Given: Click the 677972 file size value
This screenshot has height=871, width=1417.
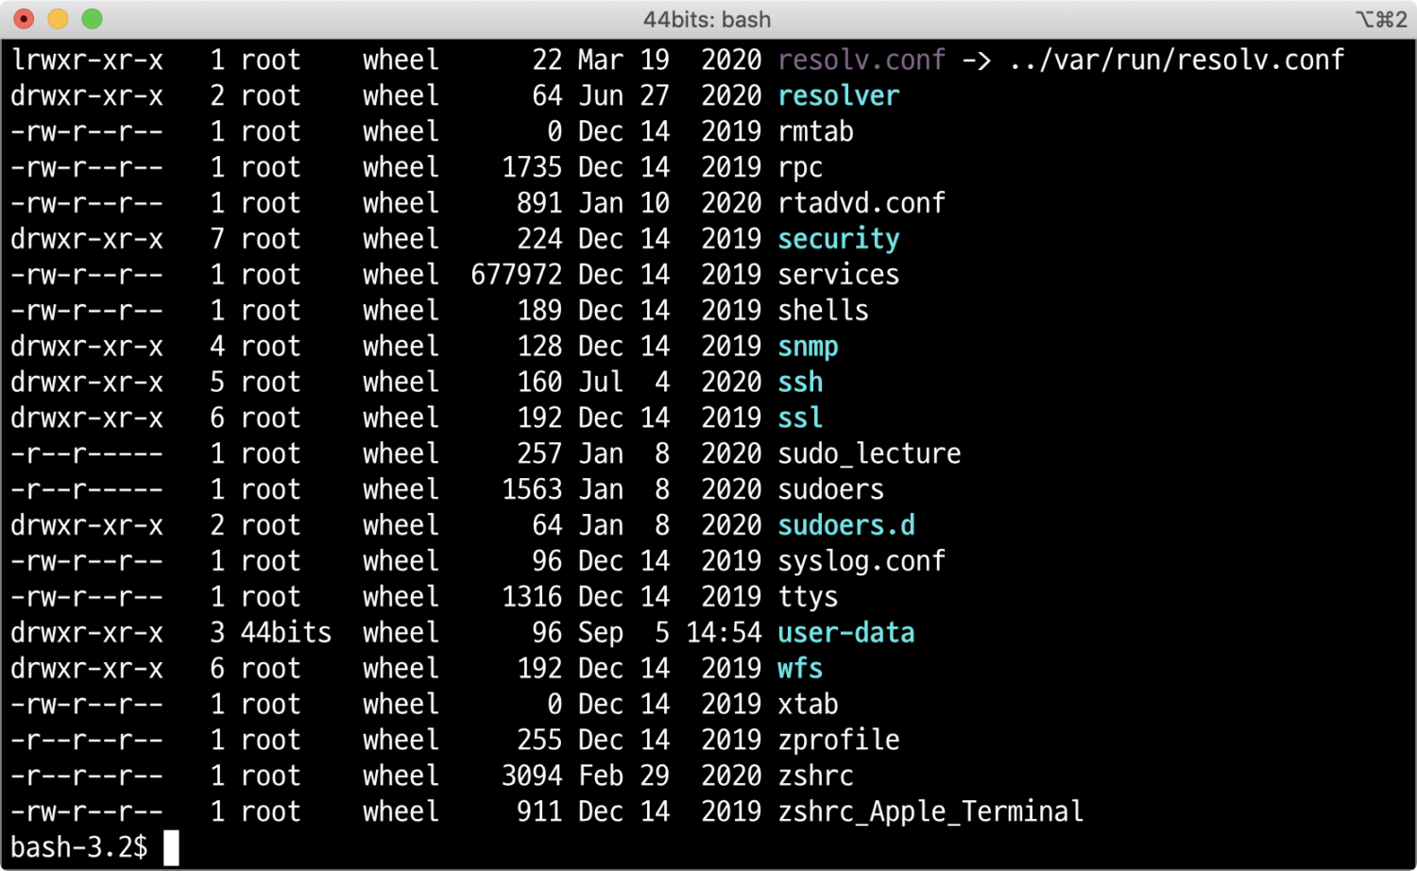Looking at the screenshot, I should (x=516, y=275).
